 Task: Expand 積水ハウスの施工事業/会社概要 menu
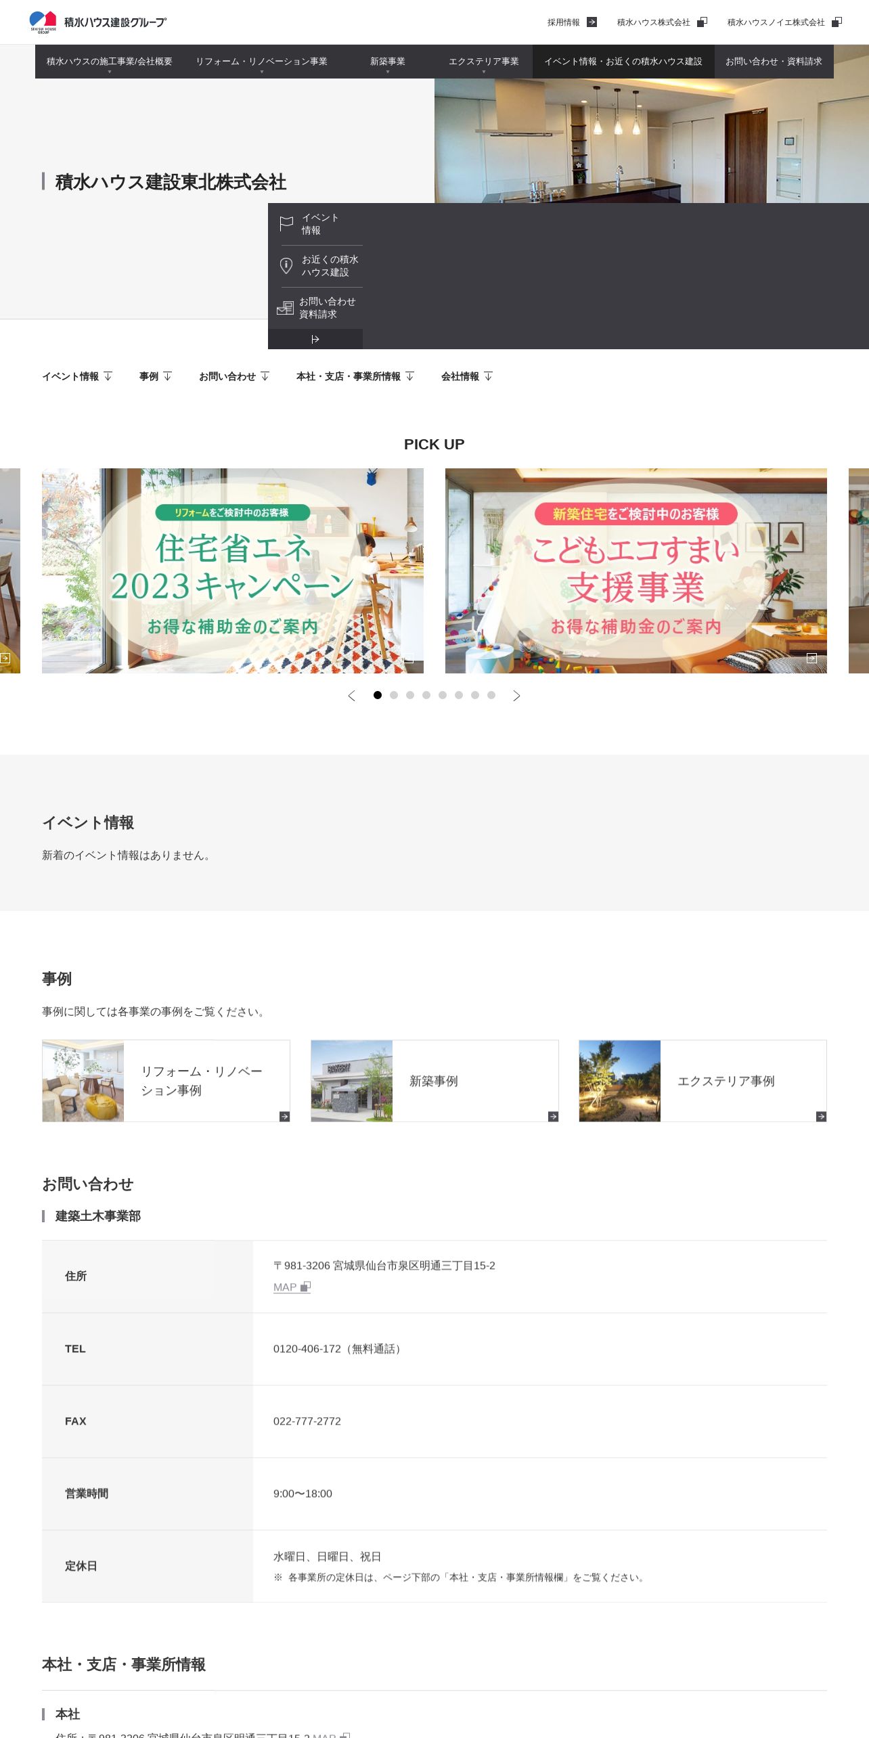click(110, 62)
